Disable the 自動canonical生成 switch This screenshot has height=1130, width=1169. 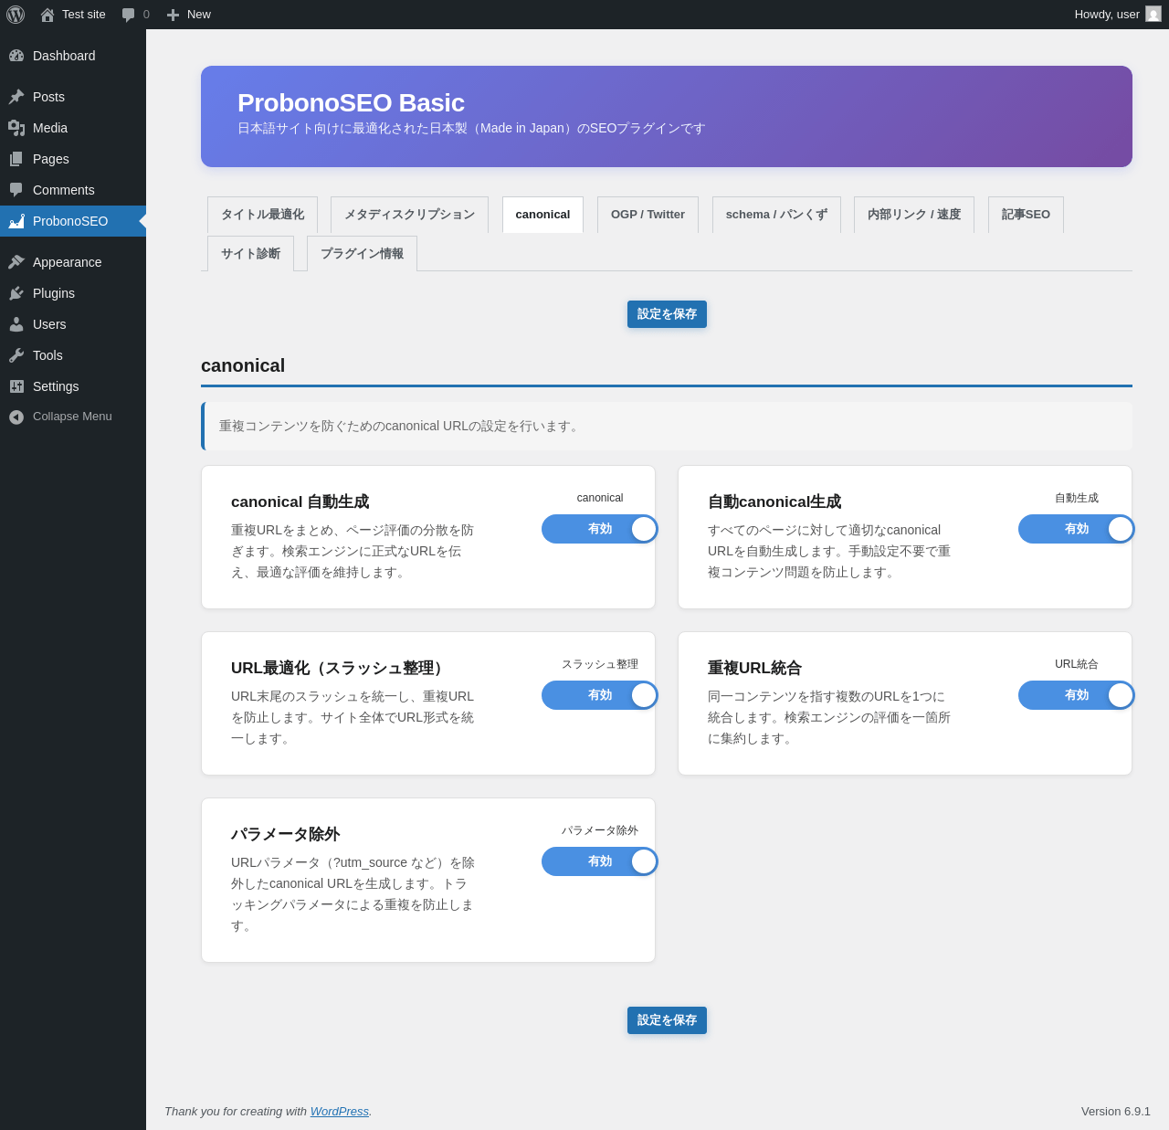click(x=1077, y=529)
